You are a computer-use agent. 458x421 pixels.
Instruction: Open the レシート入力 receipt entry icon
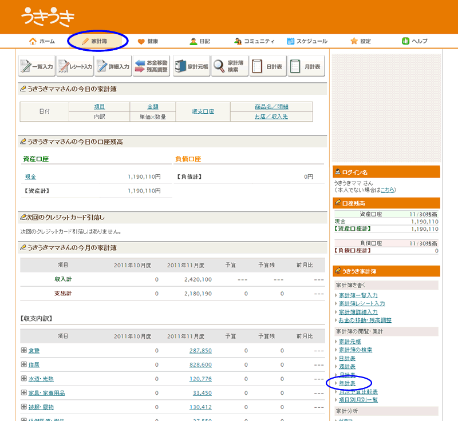[x=75, y=66]
